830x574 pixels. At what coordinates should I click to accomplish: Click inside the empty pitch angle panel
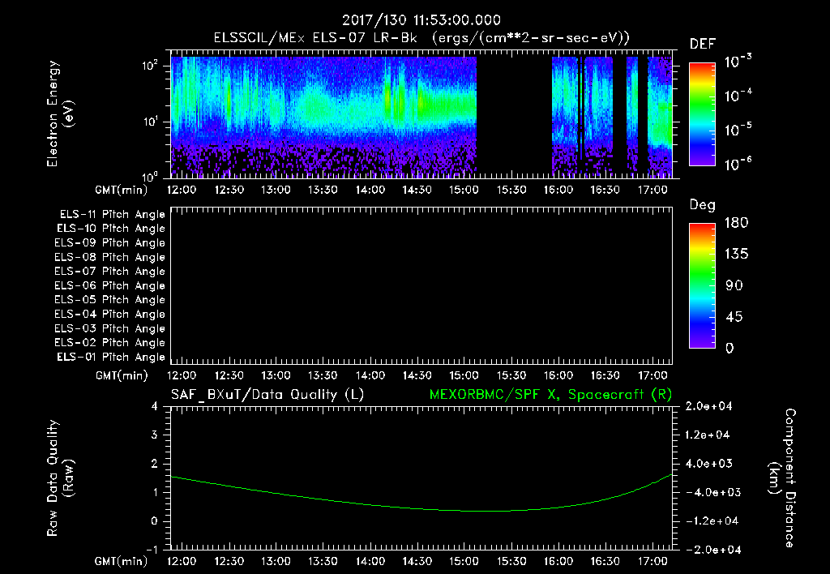[x=421, y=286]
